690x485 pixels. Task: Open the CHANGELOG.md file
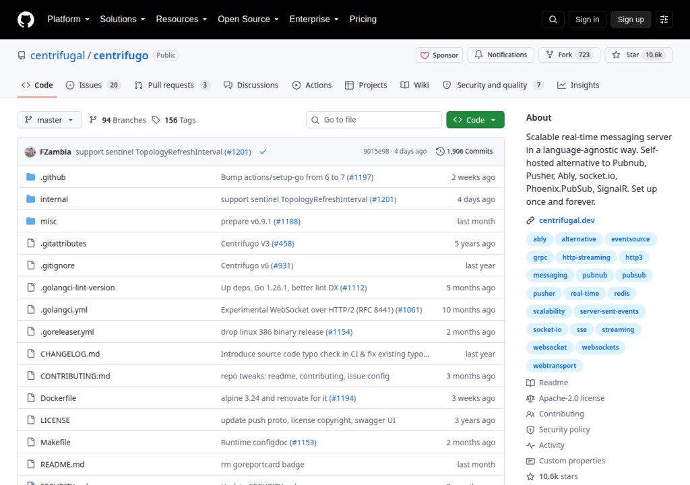(x=70, y=354)
